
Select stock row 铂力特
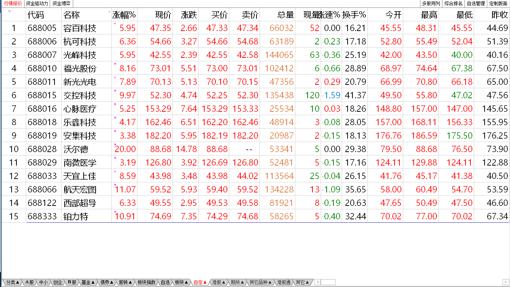coord(255,216)
